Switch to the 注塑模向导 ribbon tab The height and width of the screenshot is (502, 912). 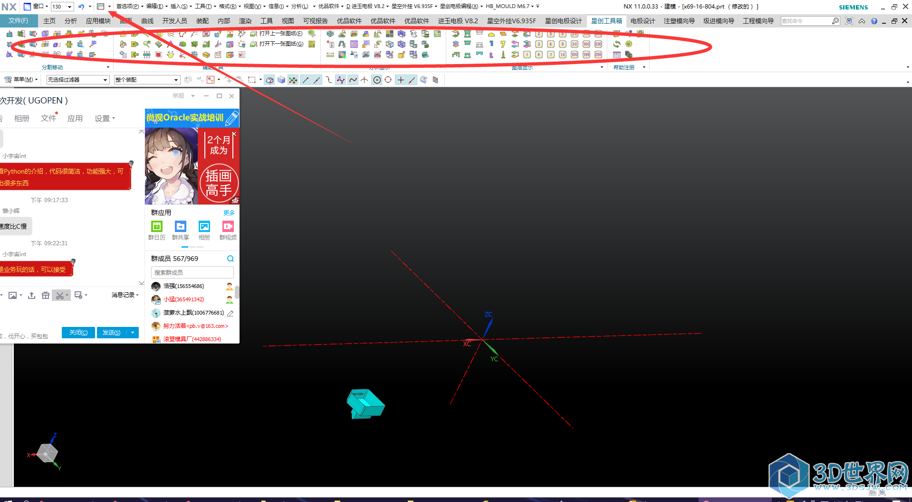[x=679, y=21]
